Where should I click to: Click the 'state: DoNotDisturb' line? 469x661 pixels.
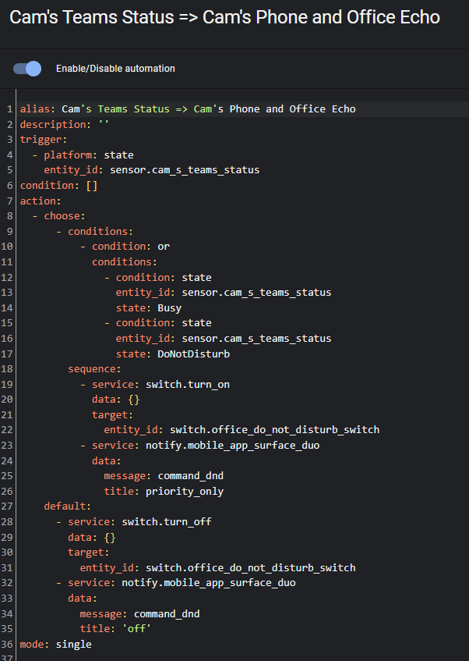pyautogui.click(x=173, y=354)
